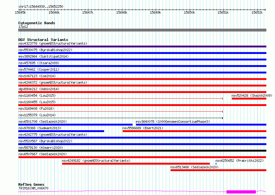Screen dimensions: 275x195
Task: Select the blue nsv978368 Sudmant2013 bar
Action: (61, 131)
